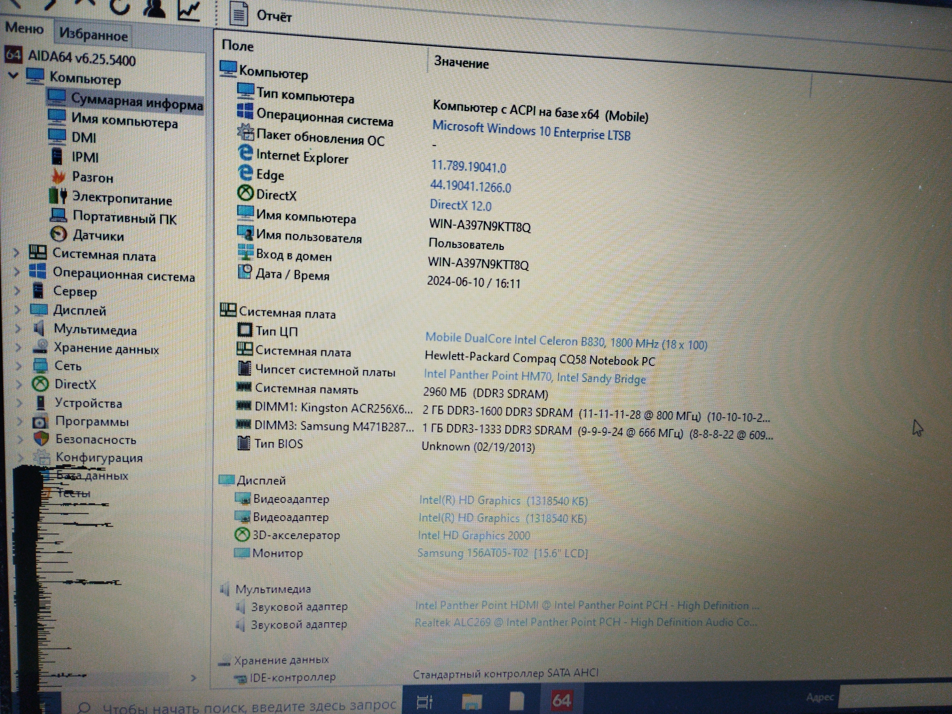The image size is (952, 714).
Task: Expand the DirectX tree node
Action: [x=19, y=385]
